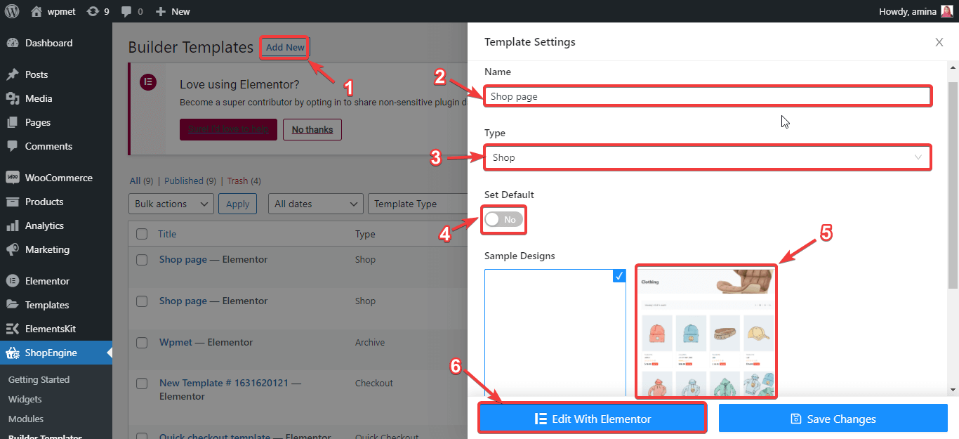The height and width of the screenshot is (439, 959).
Task: Click the WooCommerce logo icon
Action: coord(12,178)
